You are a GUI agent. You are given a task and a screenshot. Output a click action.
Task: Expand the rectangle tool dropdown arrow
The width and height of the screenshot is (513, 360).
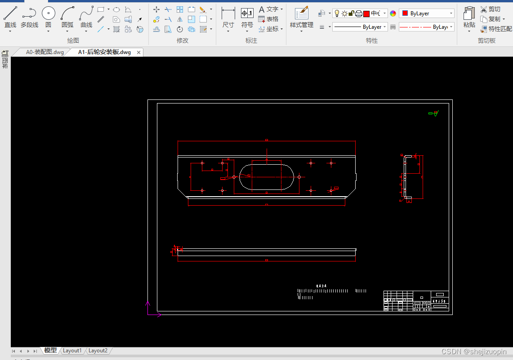(x=109, y=9)
